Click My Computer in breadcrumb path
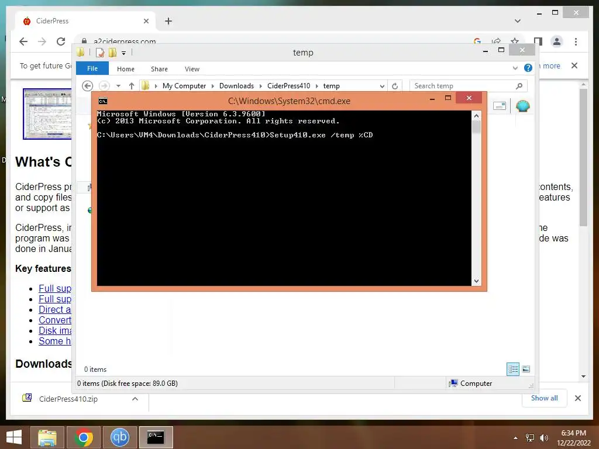 click(184, 86)
